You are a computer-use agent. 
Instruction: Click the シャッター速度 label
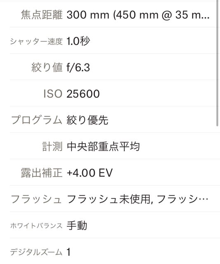pyautogui.click(x=36, y=41)
